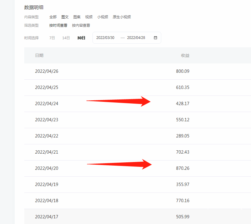Switch to 按时间查看 filter type
Screen dimensions: 251x224
(x=58, y=25)
